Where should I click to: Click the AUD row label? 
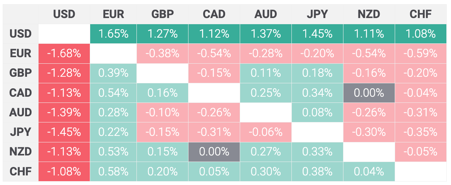click(20, 112)
